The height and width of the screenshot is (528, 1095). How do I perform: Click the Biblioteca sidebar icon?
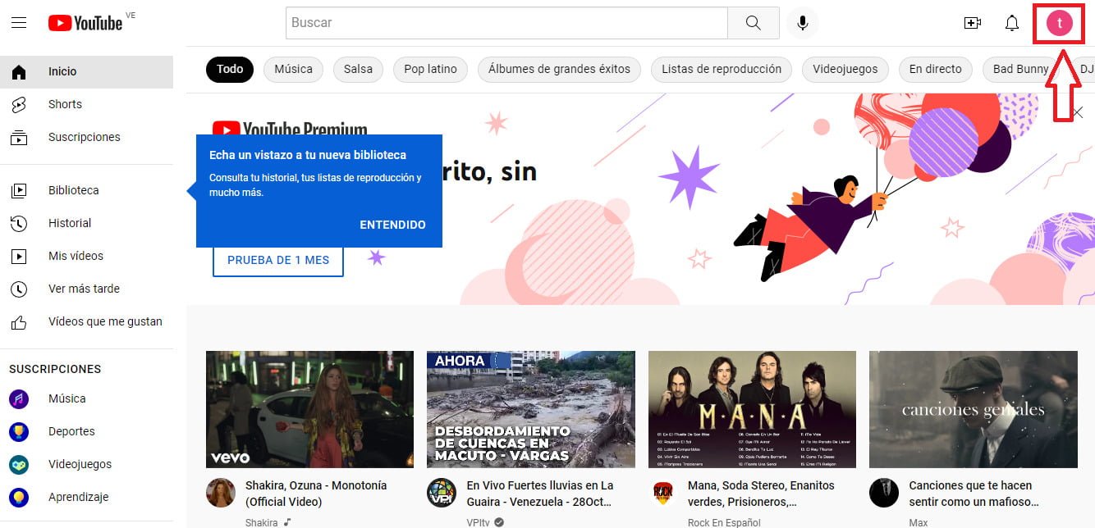[x=19, y=190]
